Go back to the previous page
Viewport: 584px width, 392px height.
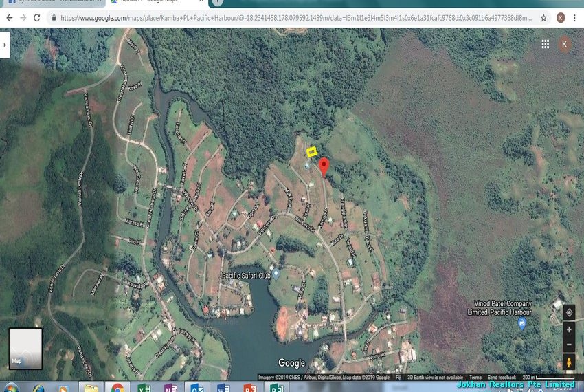pos(10,17)
